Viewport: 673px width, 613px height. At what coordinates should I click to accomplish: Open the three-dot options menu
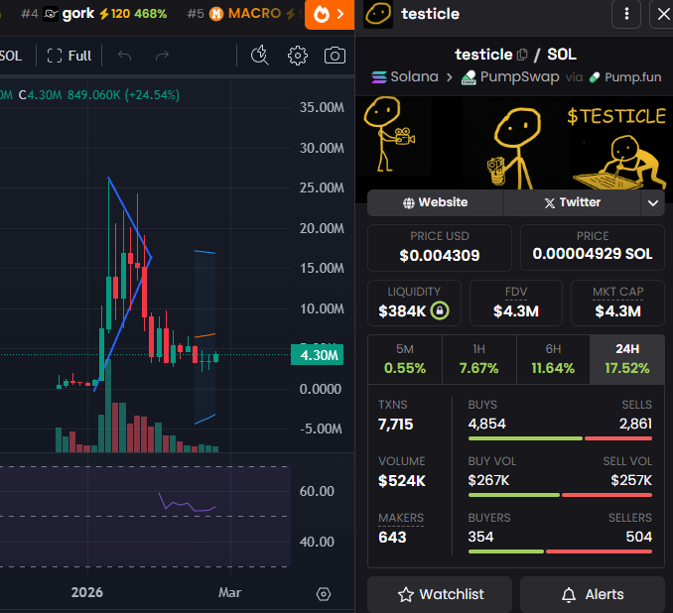(x=626, y=14)
